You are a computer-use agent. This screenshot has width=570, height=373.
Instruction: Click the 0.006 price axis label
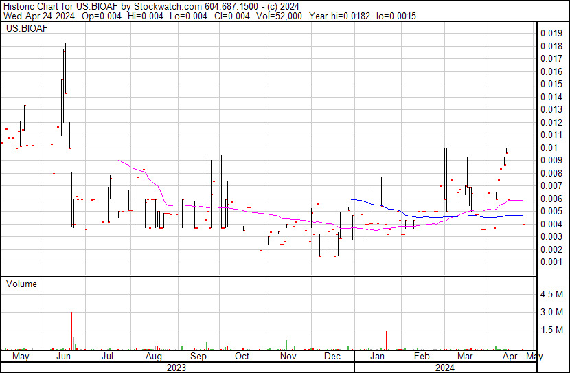point(551,199)
